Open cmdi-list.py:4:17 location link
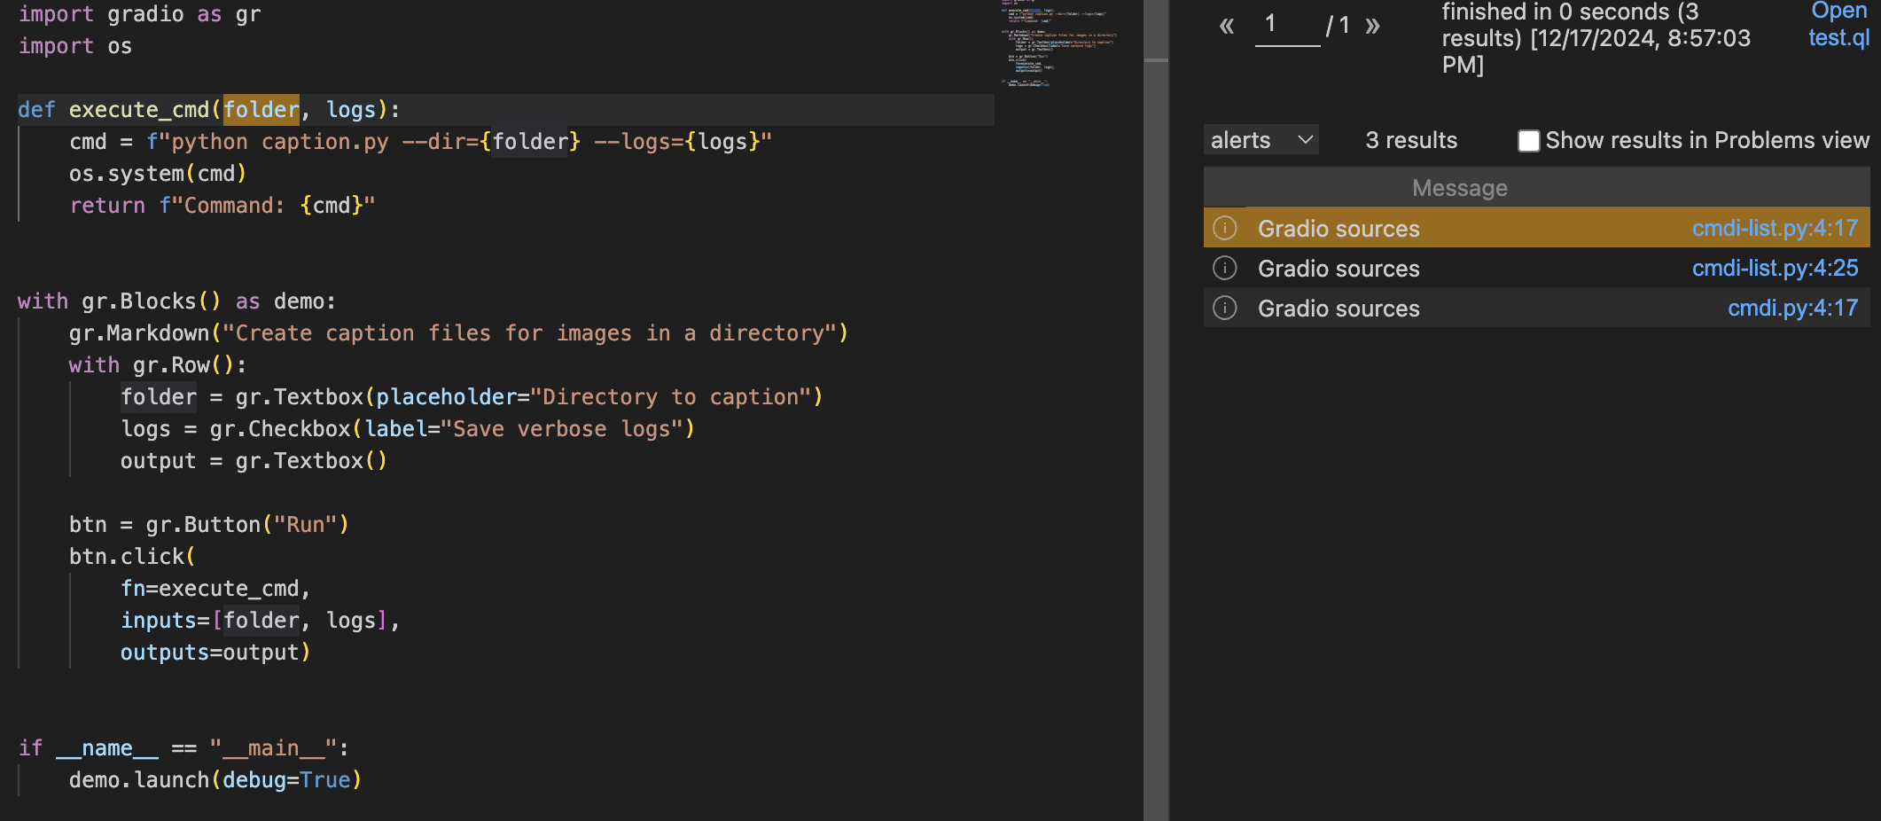Viewport: 1881px width, 821px height. click(x=1774, y=229)
